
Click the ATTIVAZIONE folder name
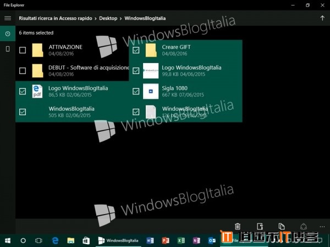(x=65, y=47)
